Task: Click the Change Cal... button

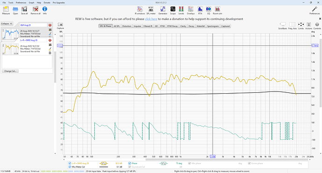Action: (10, 71)
